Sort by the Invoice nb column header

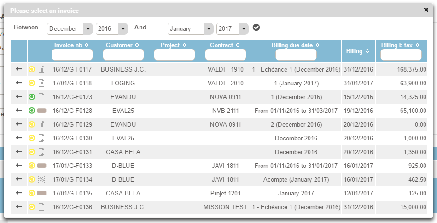[x=72, y=45]
